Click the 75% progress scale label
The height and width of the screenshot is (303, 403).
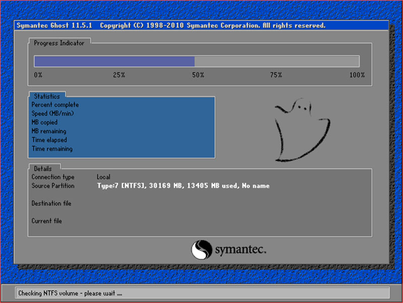click(276, 75)
